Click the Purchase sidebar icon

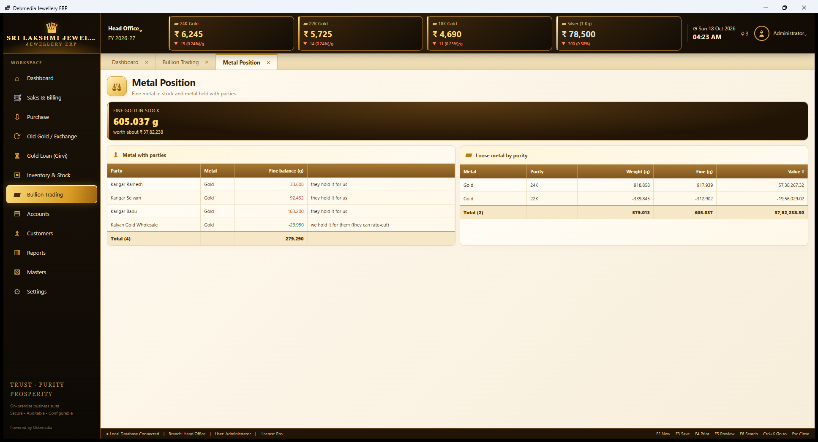pyautogui.click(x=17, y=117)
